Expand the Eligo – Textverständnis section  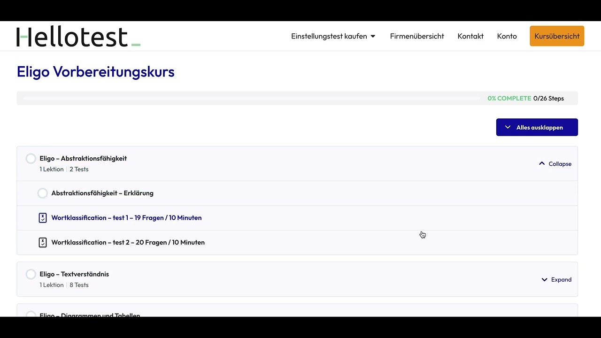pos(556,279)
